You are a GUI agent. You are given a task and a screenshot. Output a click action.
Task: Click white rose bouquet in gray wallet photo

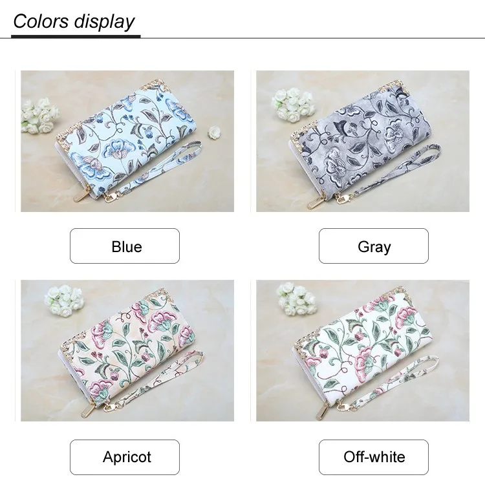[292, 105]
